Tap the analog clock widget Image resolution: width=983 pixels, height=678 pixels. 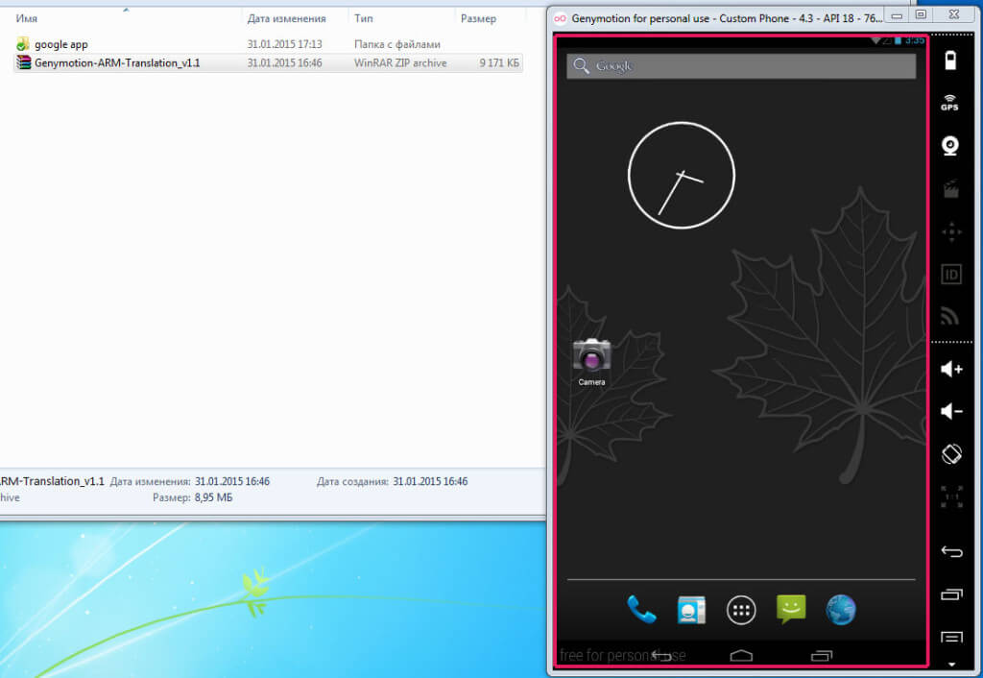682,176
